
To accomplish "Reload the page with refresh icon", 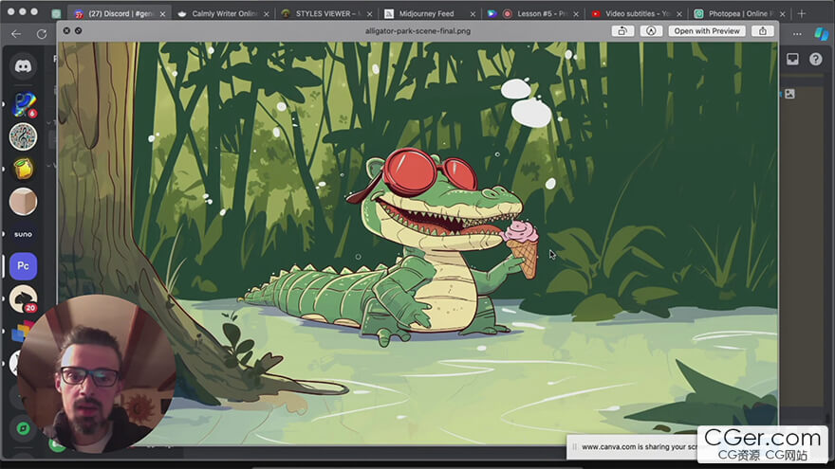I will (42, 34).
